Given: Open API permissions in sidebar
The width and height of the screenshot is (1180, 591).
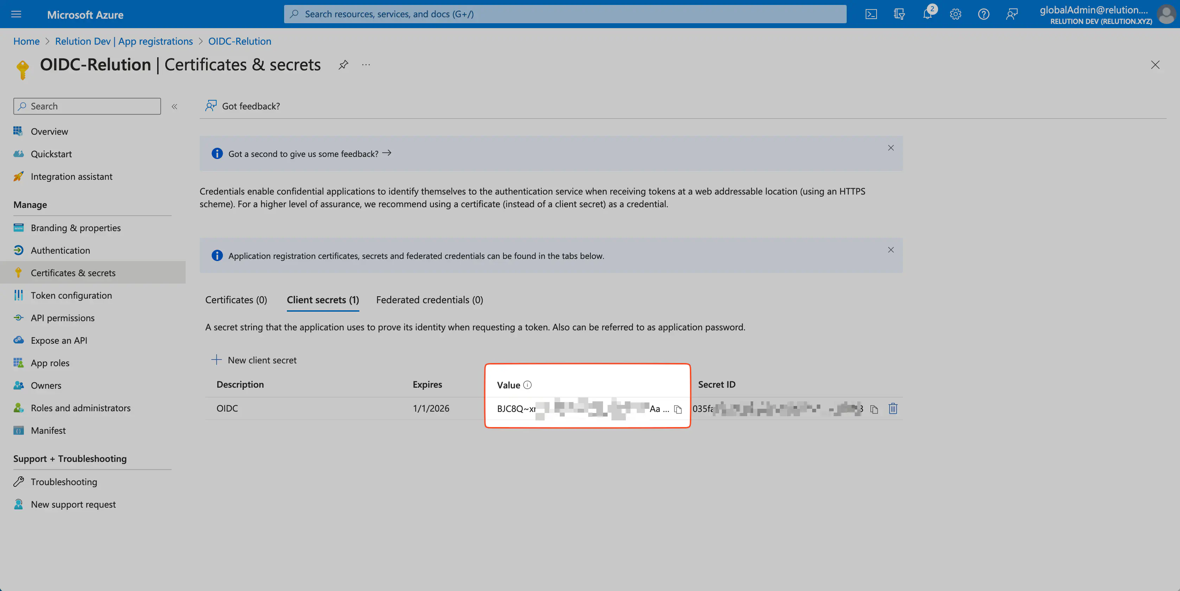Looking at the screenshot, I should 62,318.
